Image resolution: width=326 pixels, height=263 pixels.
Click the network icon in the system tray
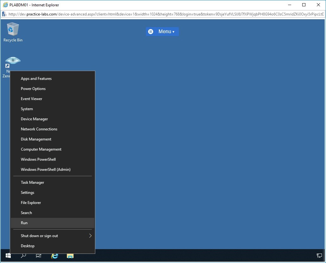click(319, 255)
